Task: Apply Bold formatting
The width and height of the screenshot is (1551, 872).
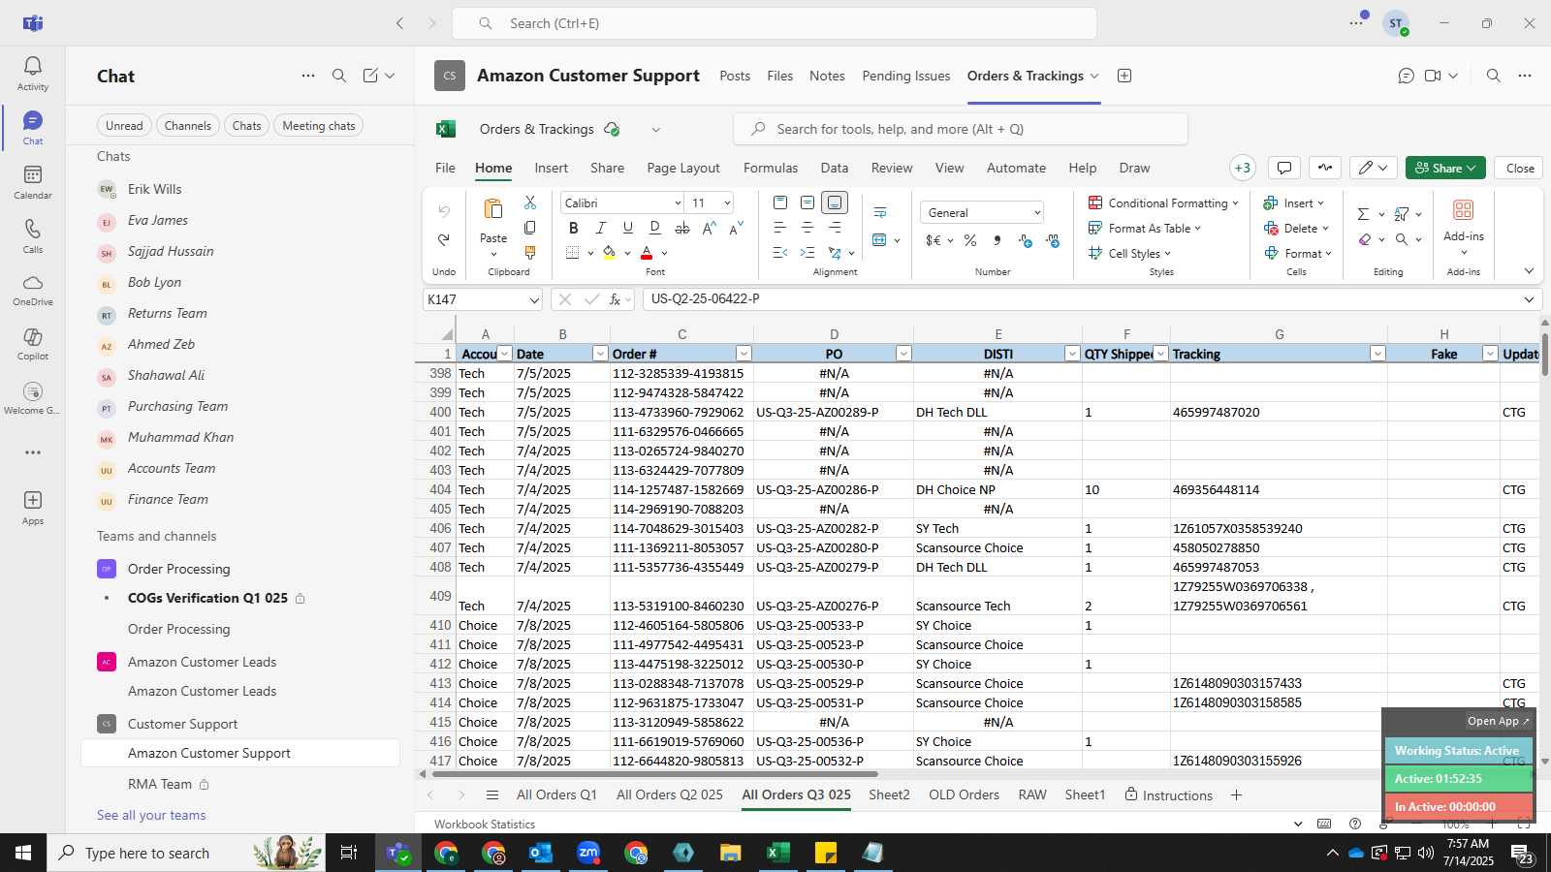Action: [x=573, y=228]
